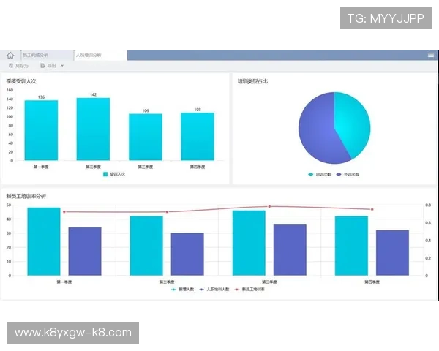Click the 导出 export icon

coord(42,66)
